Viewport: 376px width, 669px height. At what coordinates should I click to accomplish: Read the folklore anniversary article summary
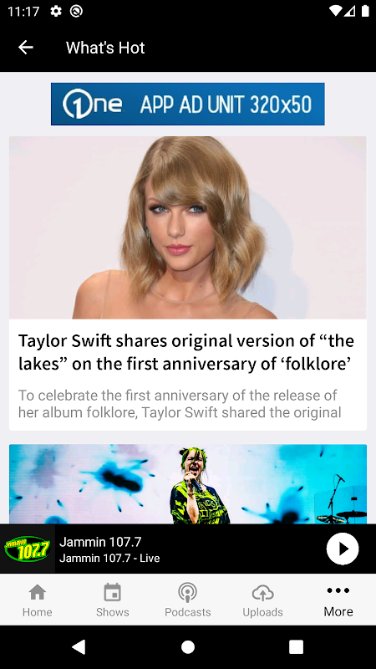[x=179, y=404]
